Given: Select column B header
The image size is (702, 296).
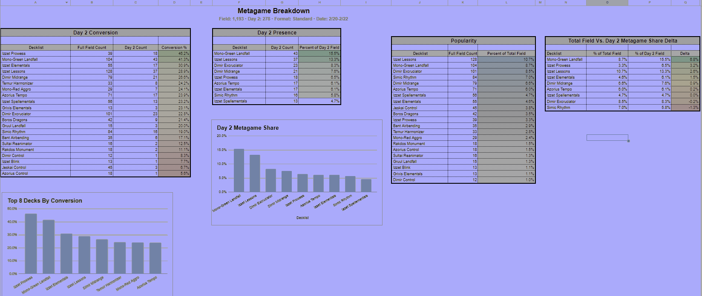Looking at the screenshot, I should tap(92, 3).
